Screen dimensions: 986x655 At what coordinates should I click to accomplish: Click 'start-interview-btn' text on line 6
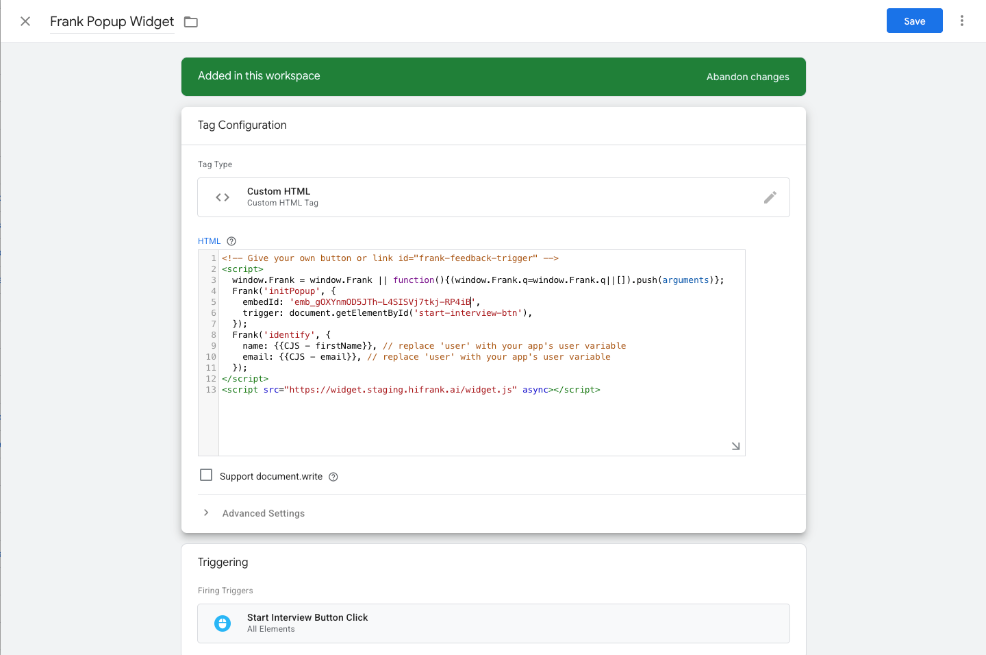coord(468,313)
